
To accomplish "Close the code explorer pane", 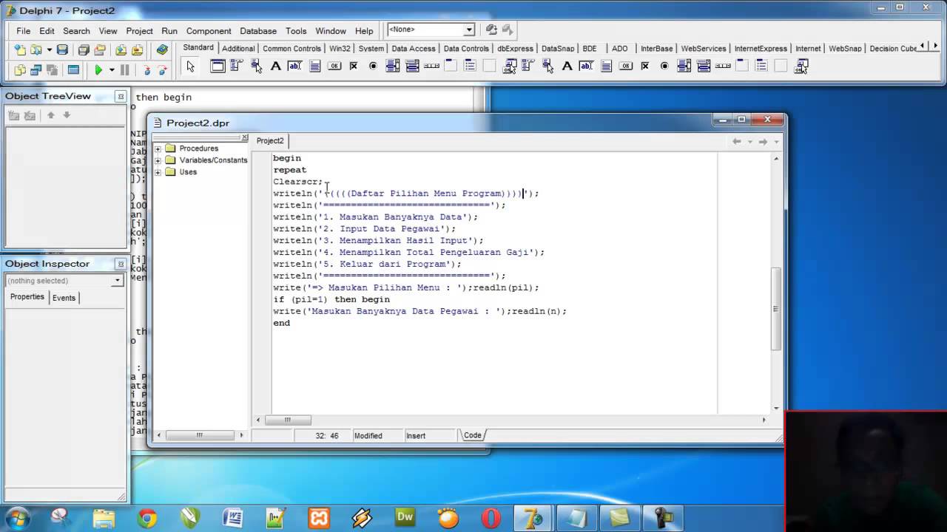I will click(x=245, y=137).
